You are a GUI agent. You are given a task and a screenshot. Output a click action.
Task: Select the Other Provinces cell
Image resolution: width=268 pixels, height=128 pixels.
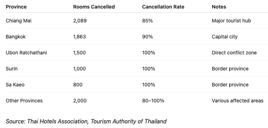24,101
